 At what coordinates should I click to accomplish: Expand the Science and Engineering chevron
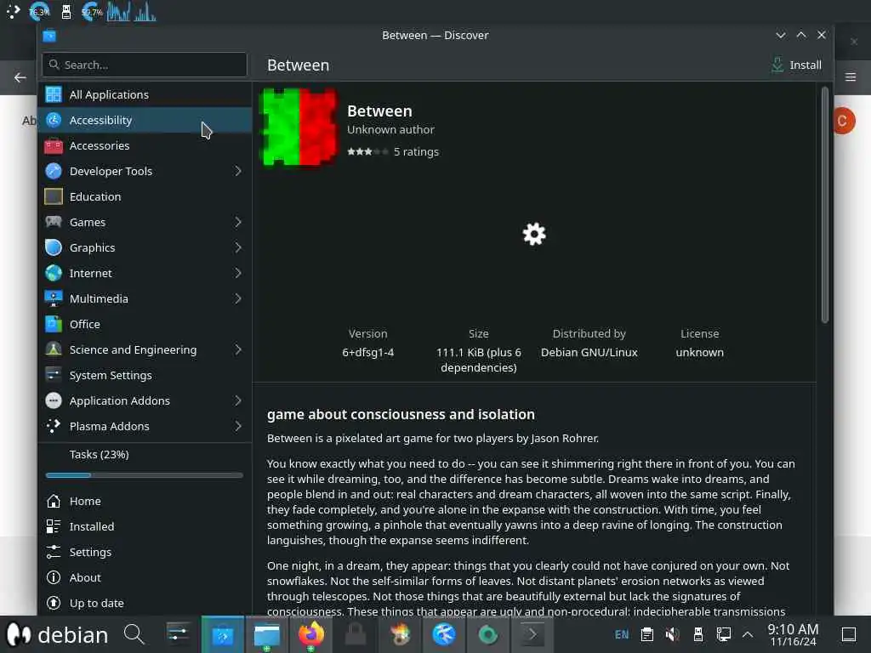tap(238, 349)
